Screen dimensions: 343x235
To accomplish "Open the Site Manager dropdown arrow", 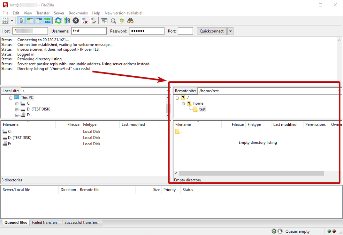I will (x=12, y=21).
